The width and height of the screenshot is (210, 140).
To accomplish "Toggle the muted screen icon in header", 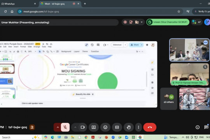I will [137, 22].
